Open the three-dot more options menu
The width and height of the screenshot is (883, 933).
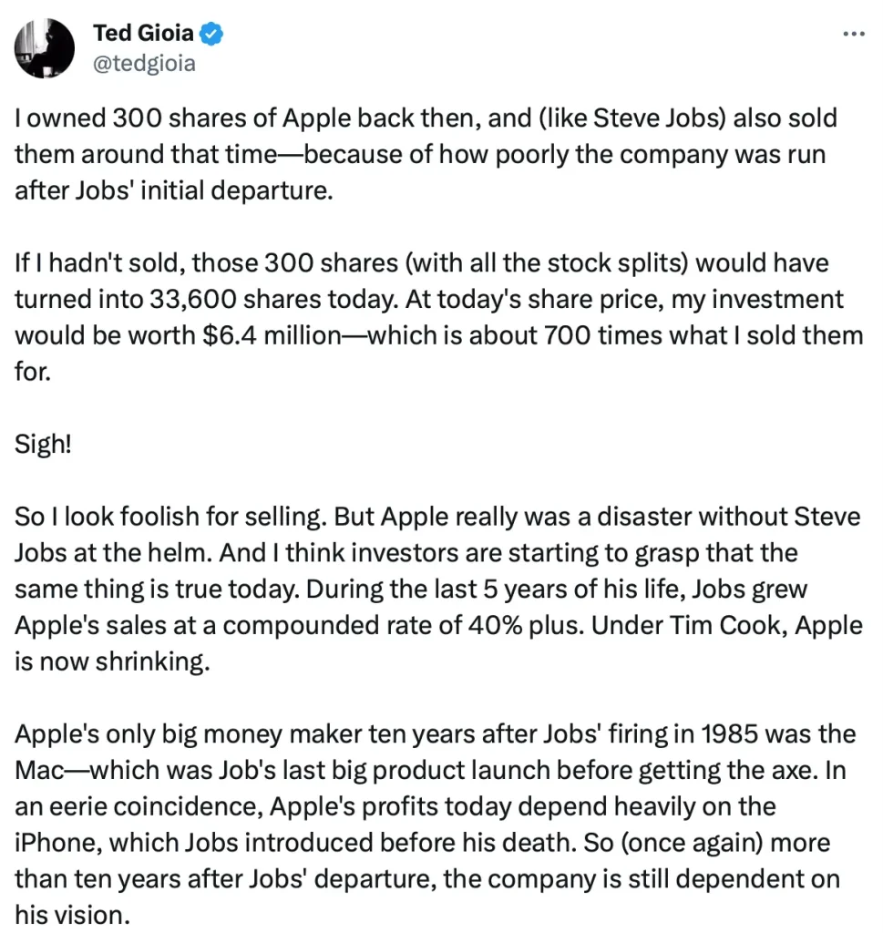tap(854, 34)
